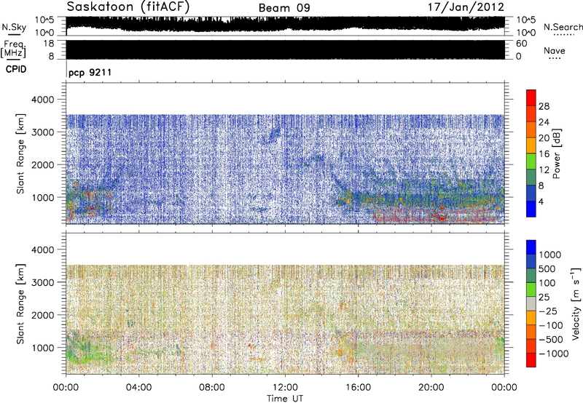The width and height of the screenshot is (583, 403).
Task: Click the '60' Nave axis tick label
Action: (x=521, y=44)
